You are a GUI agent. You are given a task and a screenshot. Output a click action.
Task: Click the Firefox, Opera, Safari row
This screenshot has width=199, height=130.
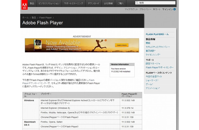click(x=80, y=122)
